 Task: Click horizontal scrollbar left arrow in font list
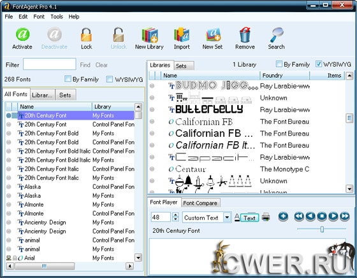tap(10, 266)
